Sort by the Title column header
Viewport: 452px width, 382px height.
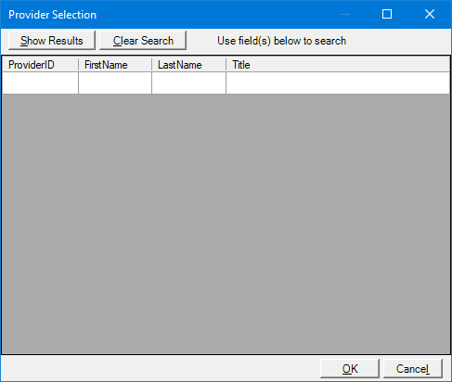point(338,65)
